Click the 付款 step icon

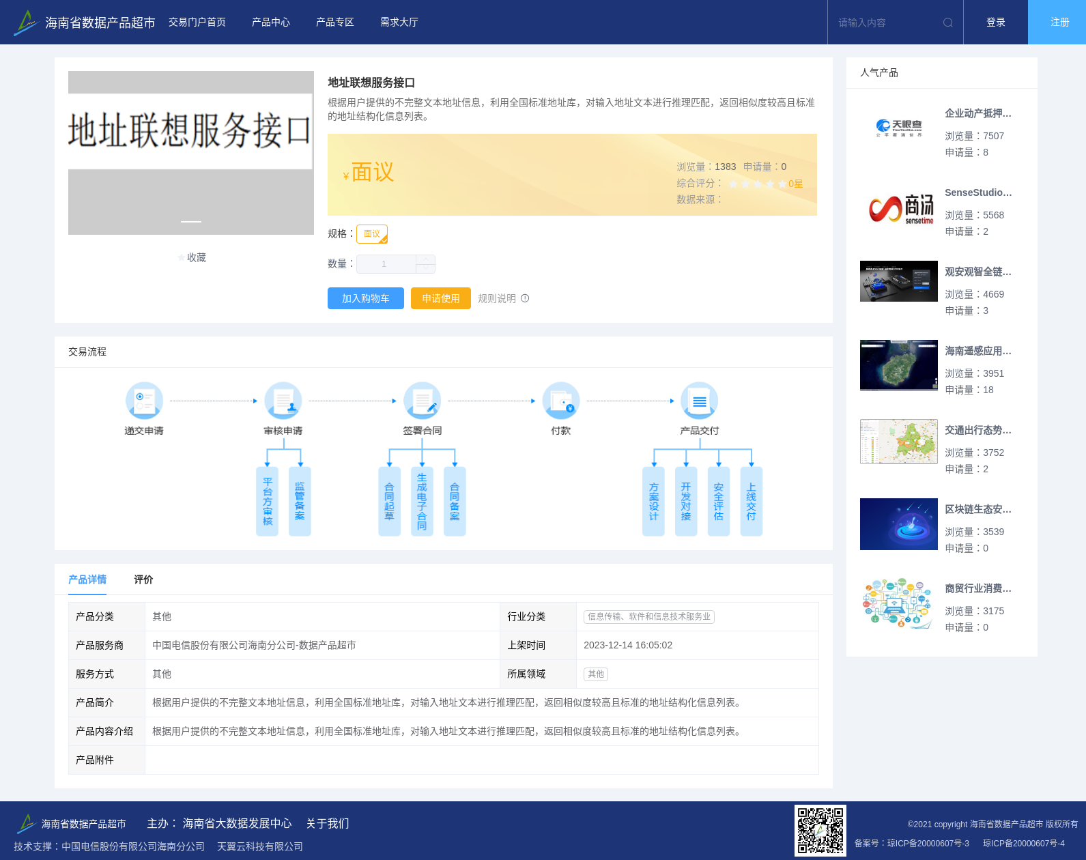[561, 401]
